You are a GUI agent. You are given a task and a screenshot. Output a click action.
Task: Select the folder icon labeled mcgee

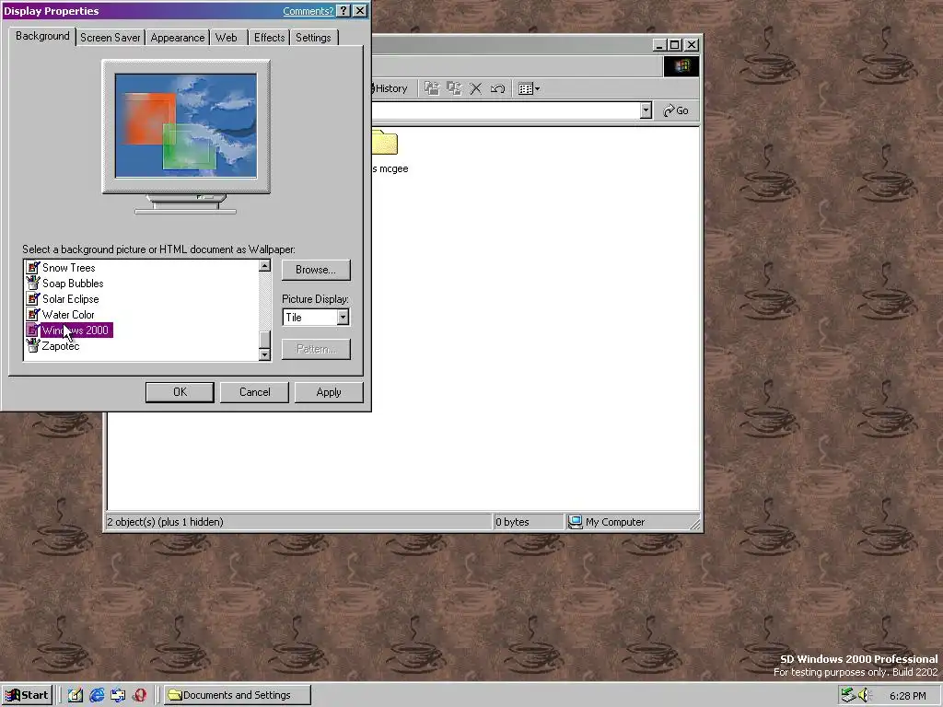point(385,143)
